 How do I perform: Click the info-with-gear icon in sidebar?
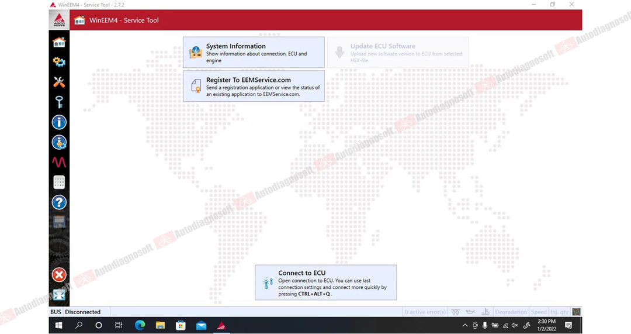click(x=59, y=142)
